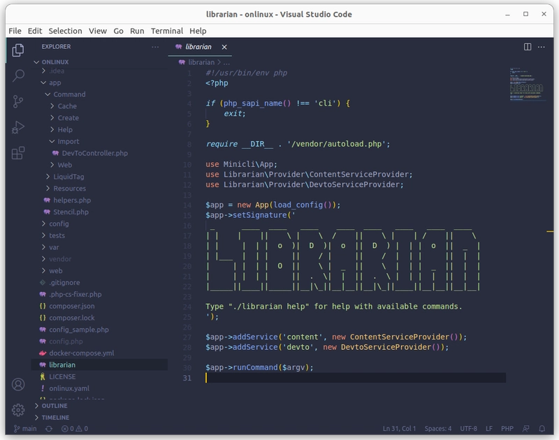Image resolution: width=559 pixels, height=440 pixels.
Task: Open editor more actions ellipsis
Action: pyautogui.click(x=541, y=47)
